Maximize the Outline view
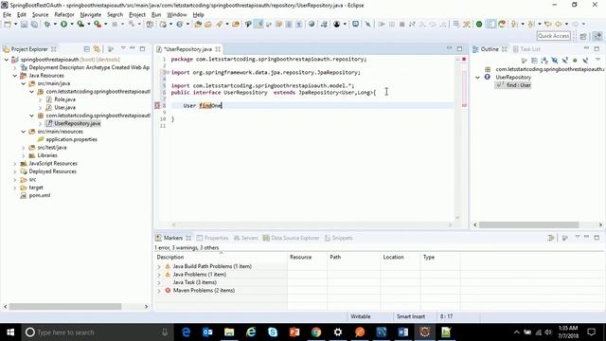 (597, 48)
